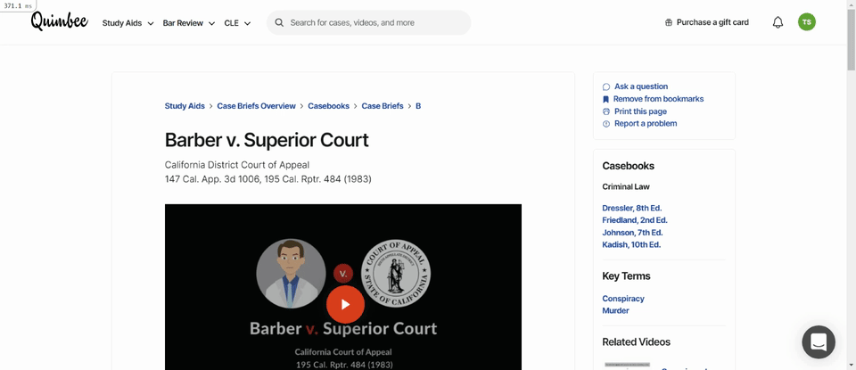Go to Casebooks breadcrumb
The image size is (856, 370).
[x=329, y=106]
